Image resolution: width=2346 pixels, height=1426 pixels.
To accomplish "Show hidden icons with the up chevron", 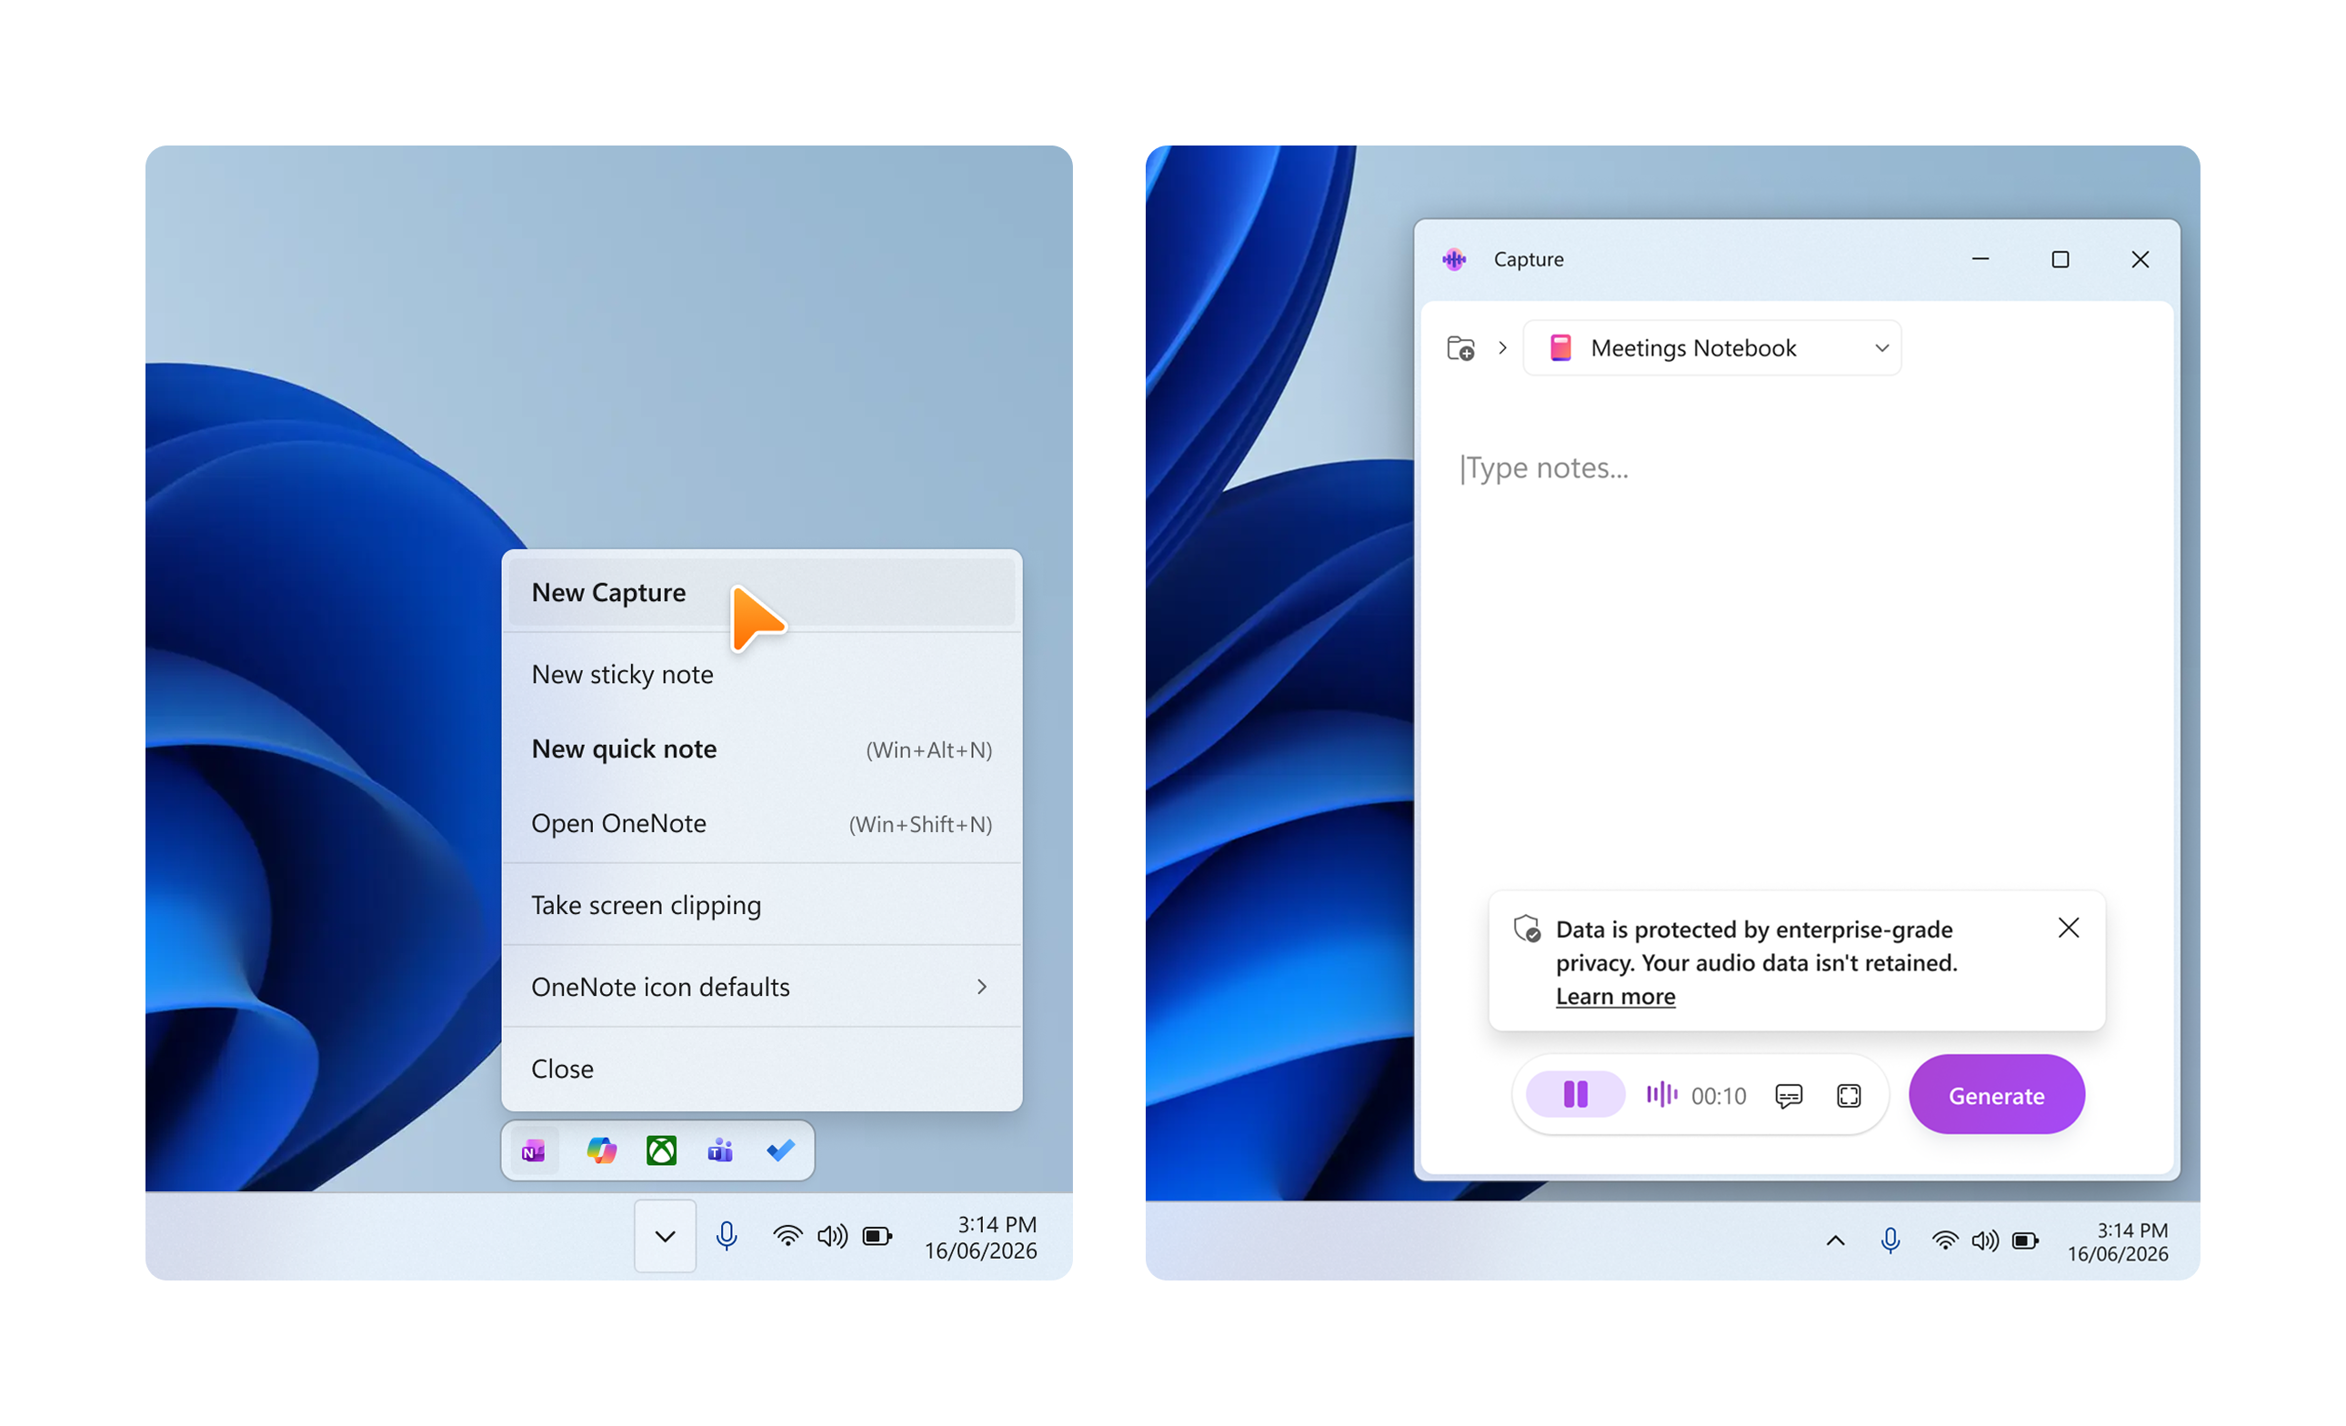I will point(1836,1240).
